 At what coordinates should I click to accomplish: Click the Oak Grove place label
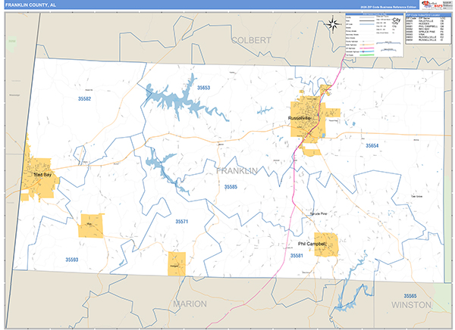coord(416,197)
